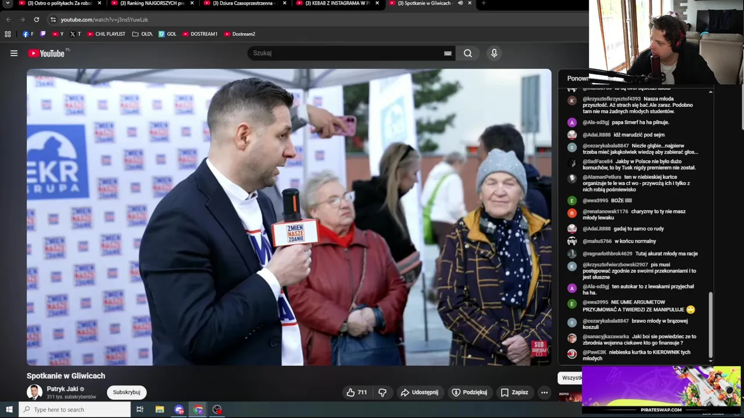Open the on-screen keyboard icon in search box

tap(448, 53)
